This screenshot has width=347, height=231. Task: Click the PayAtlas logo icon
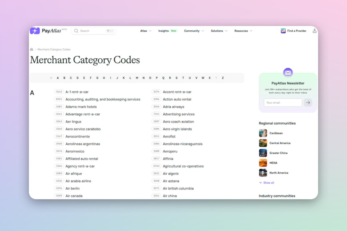(35, 31)
